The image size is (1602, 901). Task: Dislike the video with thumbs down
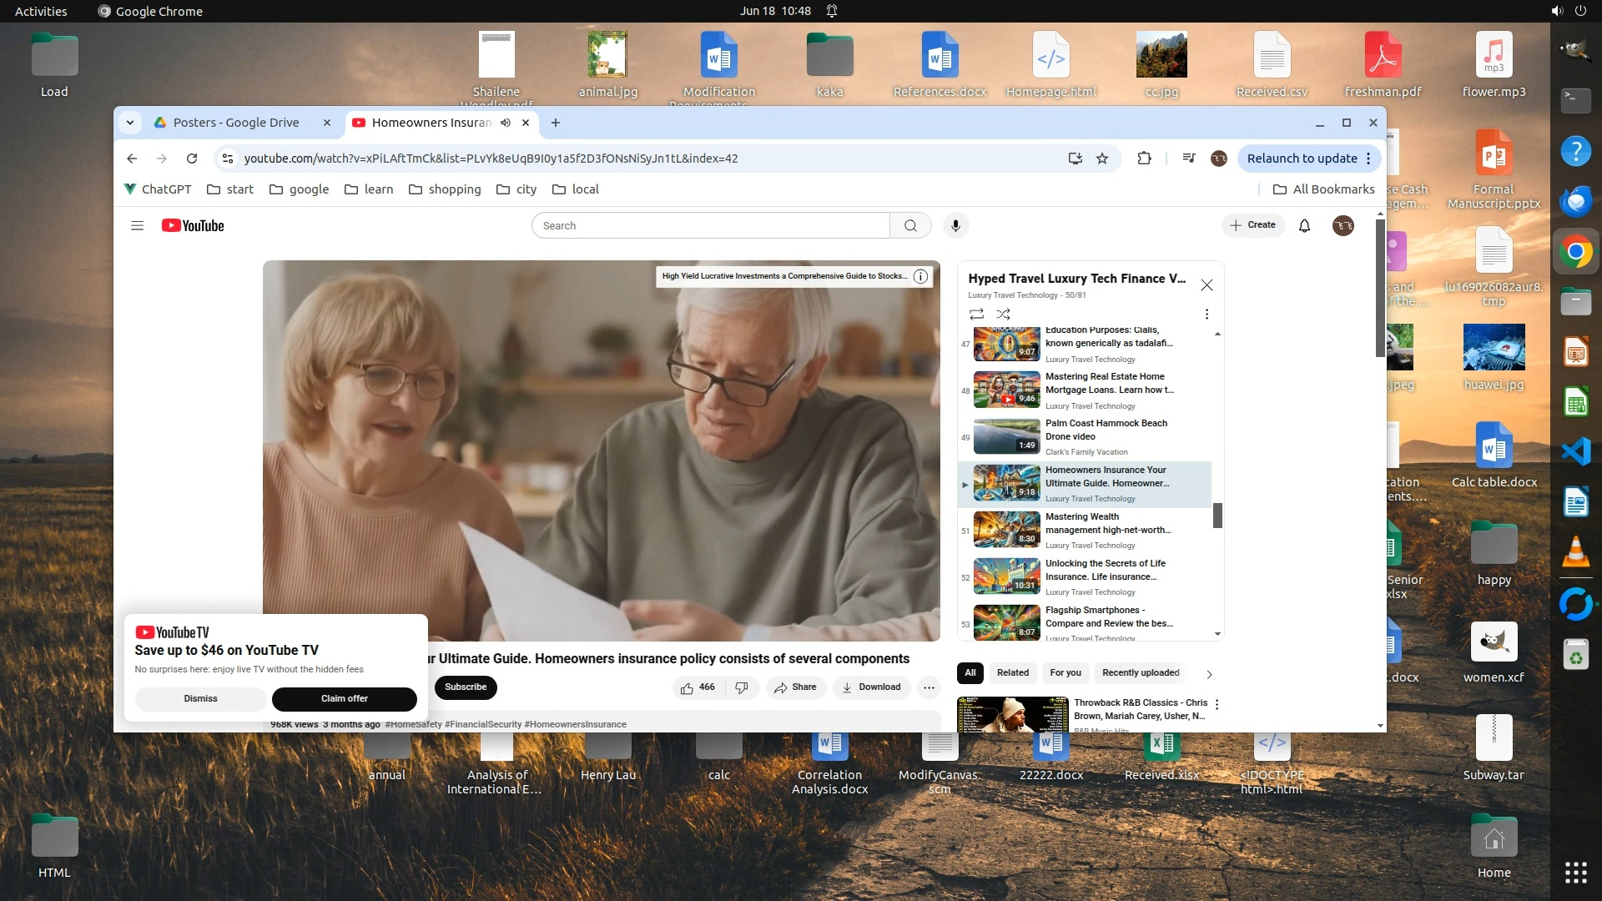(x=741, y=687)
